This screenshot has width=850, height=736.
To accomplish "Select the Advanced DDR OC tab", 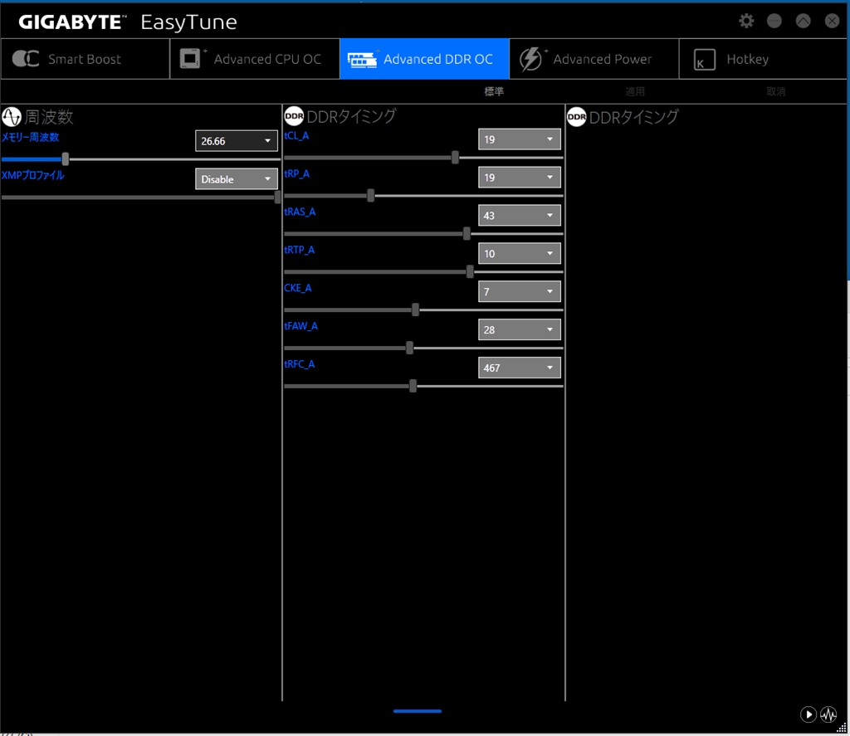I will point(424,59).
